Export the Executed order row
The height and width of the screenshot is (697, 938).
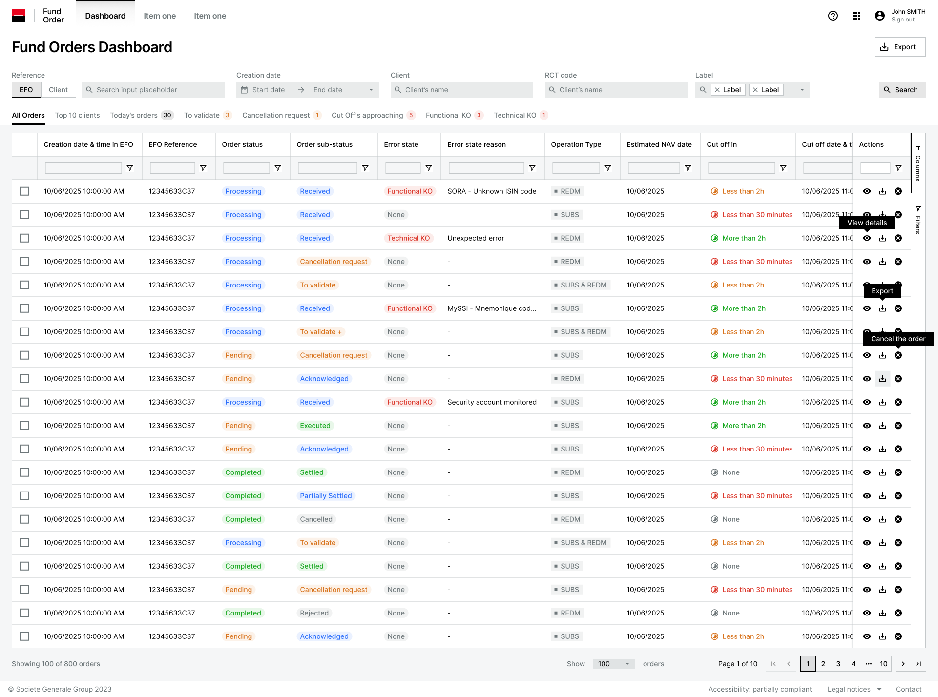[883, 426]
